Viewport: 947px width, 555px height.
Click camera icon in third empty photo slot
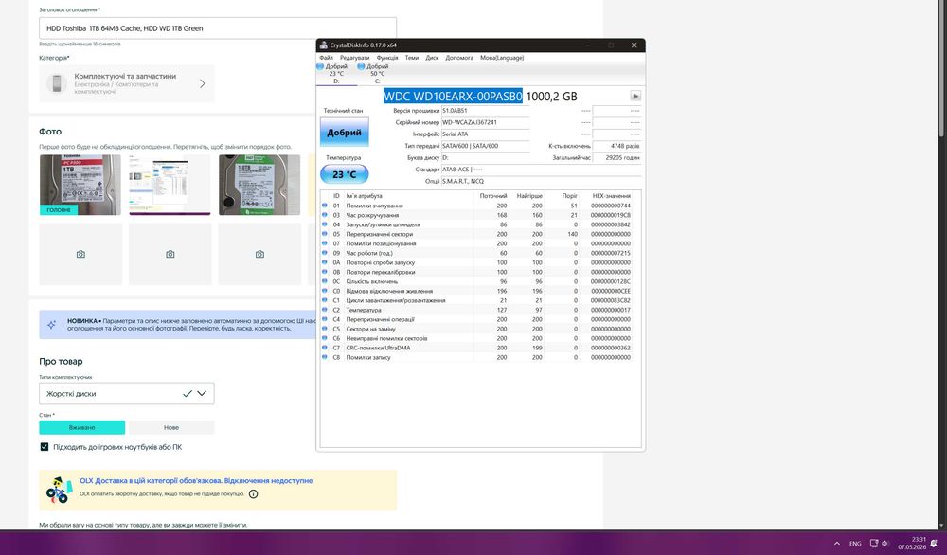259,254
